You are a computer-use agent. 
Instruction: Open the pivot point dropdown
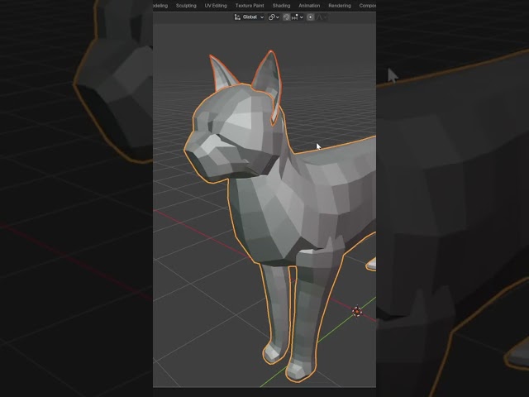pyautogui.click(x=274, y=17)
